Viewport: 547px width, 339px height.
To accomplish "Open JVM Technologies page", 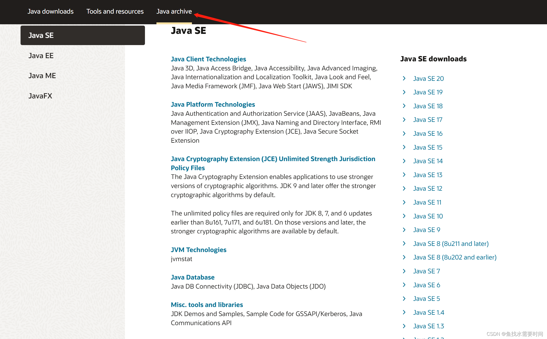I will pos(198,250).
